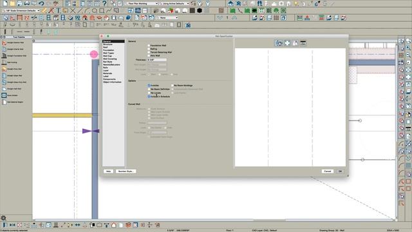Choose the Select Objects arrow tool
The width and height of the screenshot is (412, 232).
(x=6, y=18)
